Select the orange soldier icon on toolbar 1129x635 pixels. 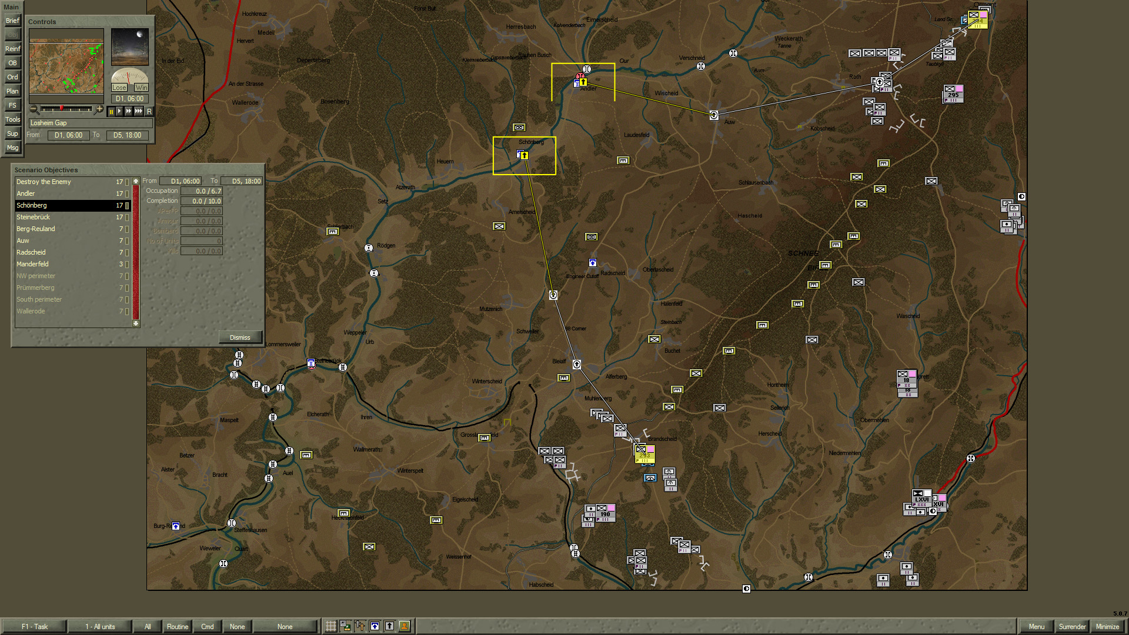405,626
